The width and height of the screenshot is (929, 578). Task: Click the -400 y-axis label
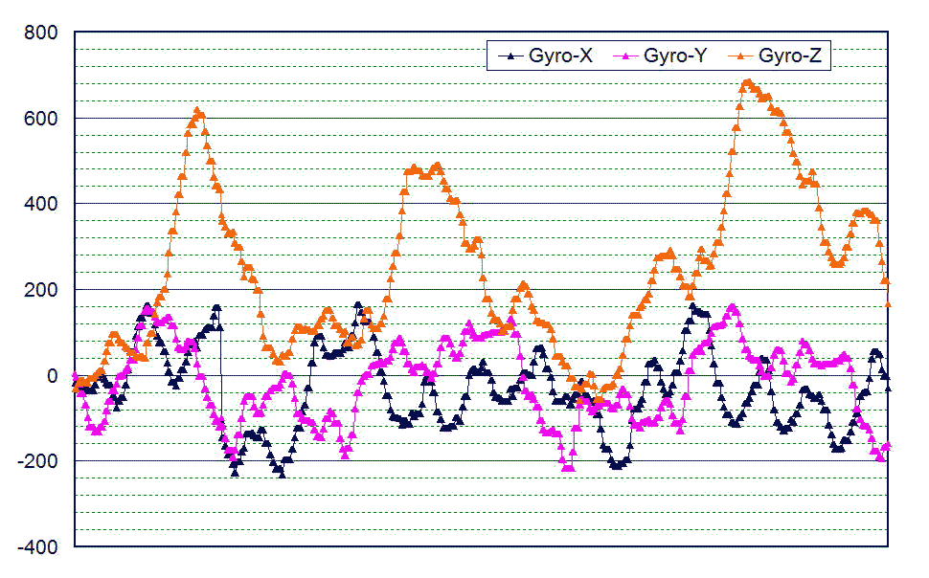point(37,546)
